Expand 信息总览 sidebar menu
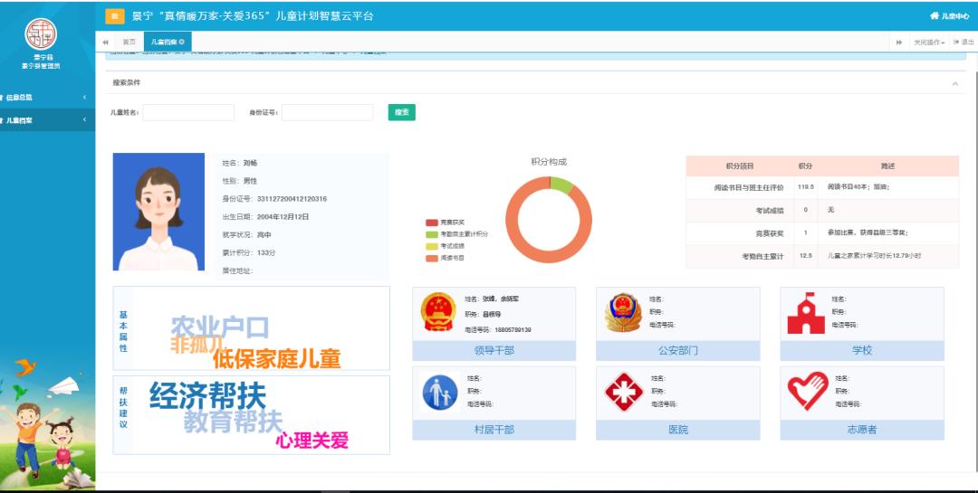 (45, 97)
